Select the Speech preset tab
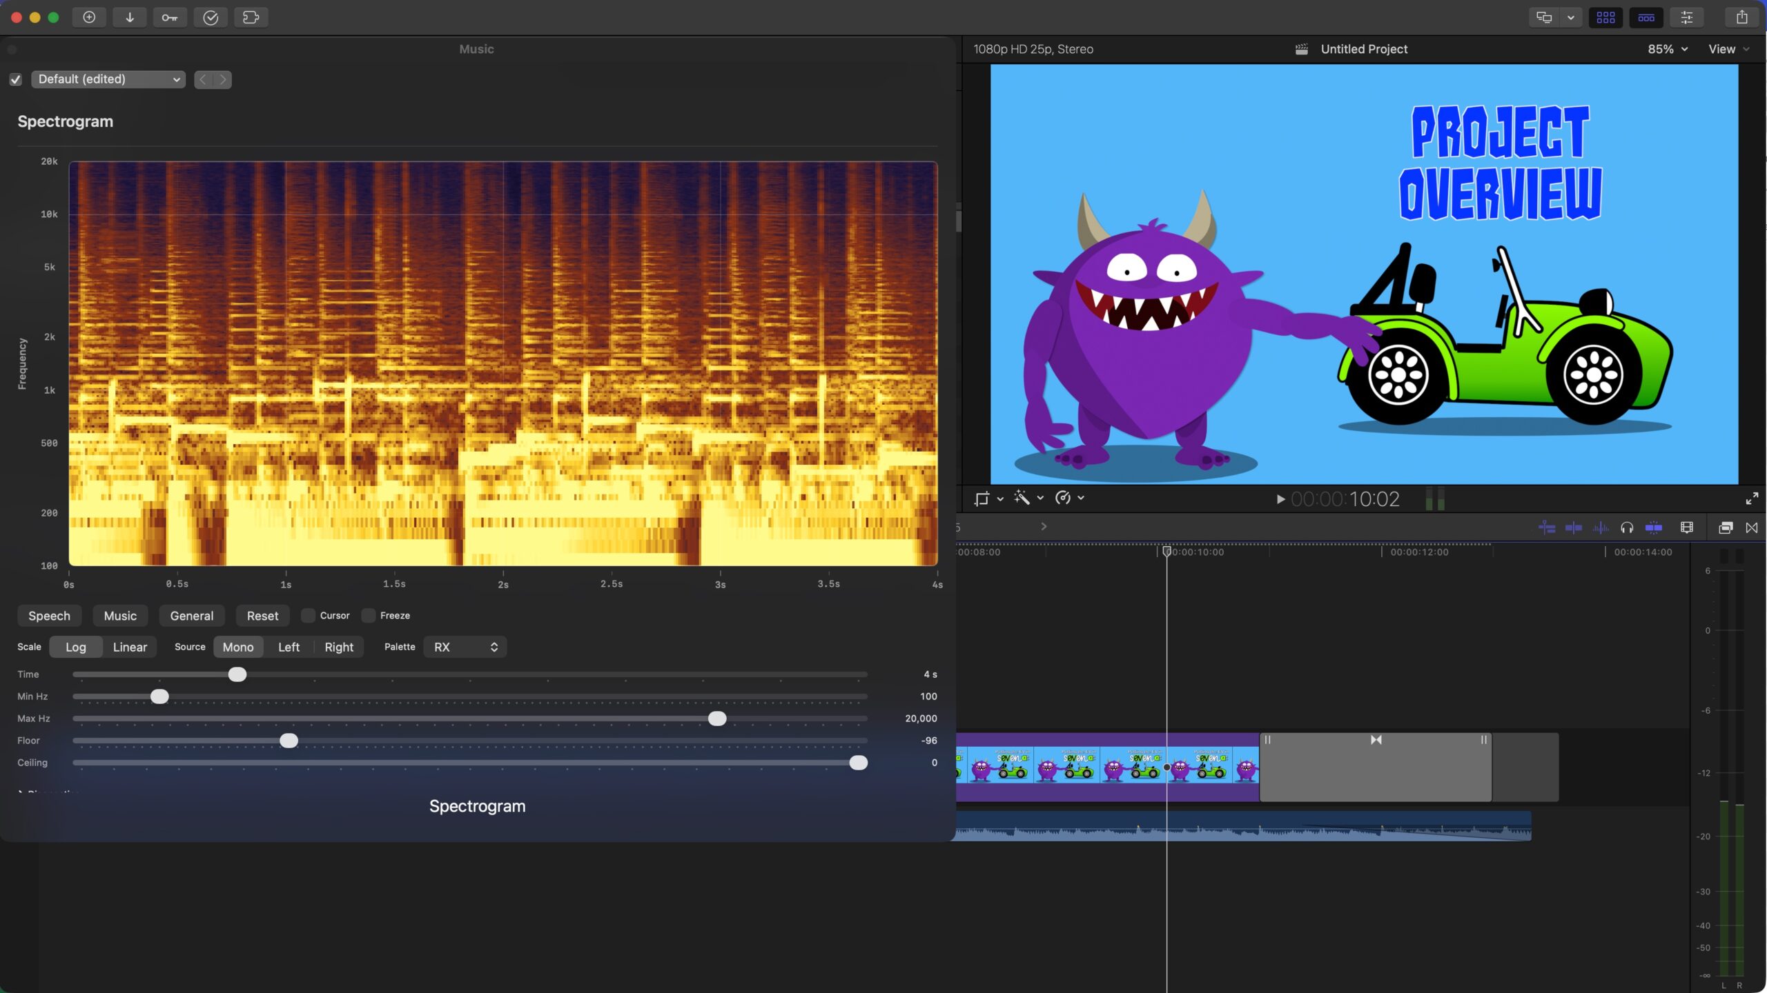 pos(49,615)
